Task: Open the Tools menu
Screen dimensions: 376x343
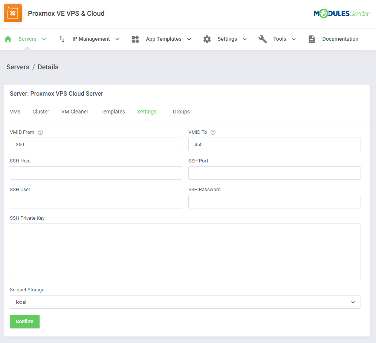Action: [280, 39]
